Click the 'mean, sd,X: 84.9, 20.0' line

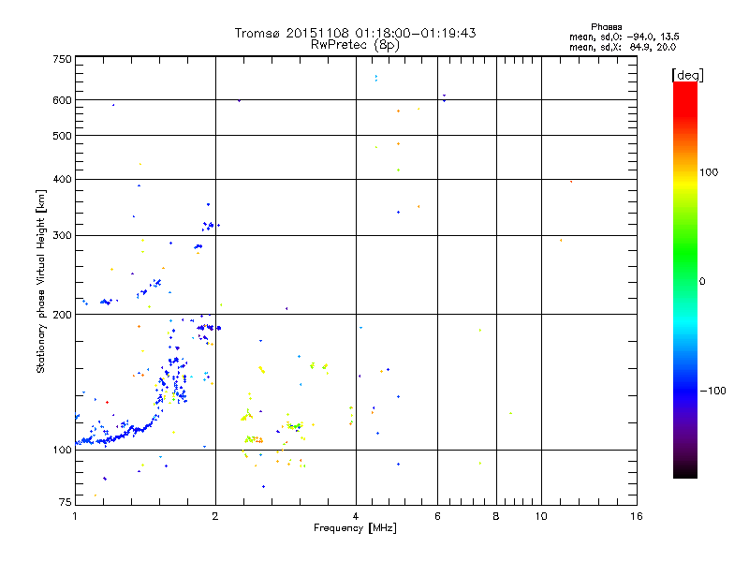coord(623,47)
